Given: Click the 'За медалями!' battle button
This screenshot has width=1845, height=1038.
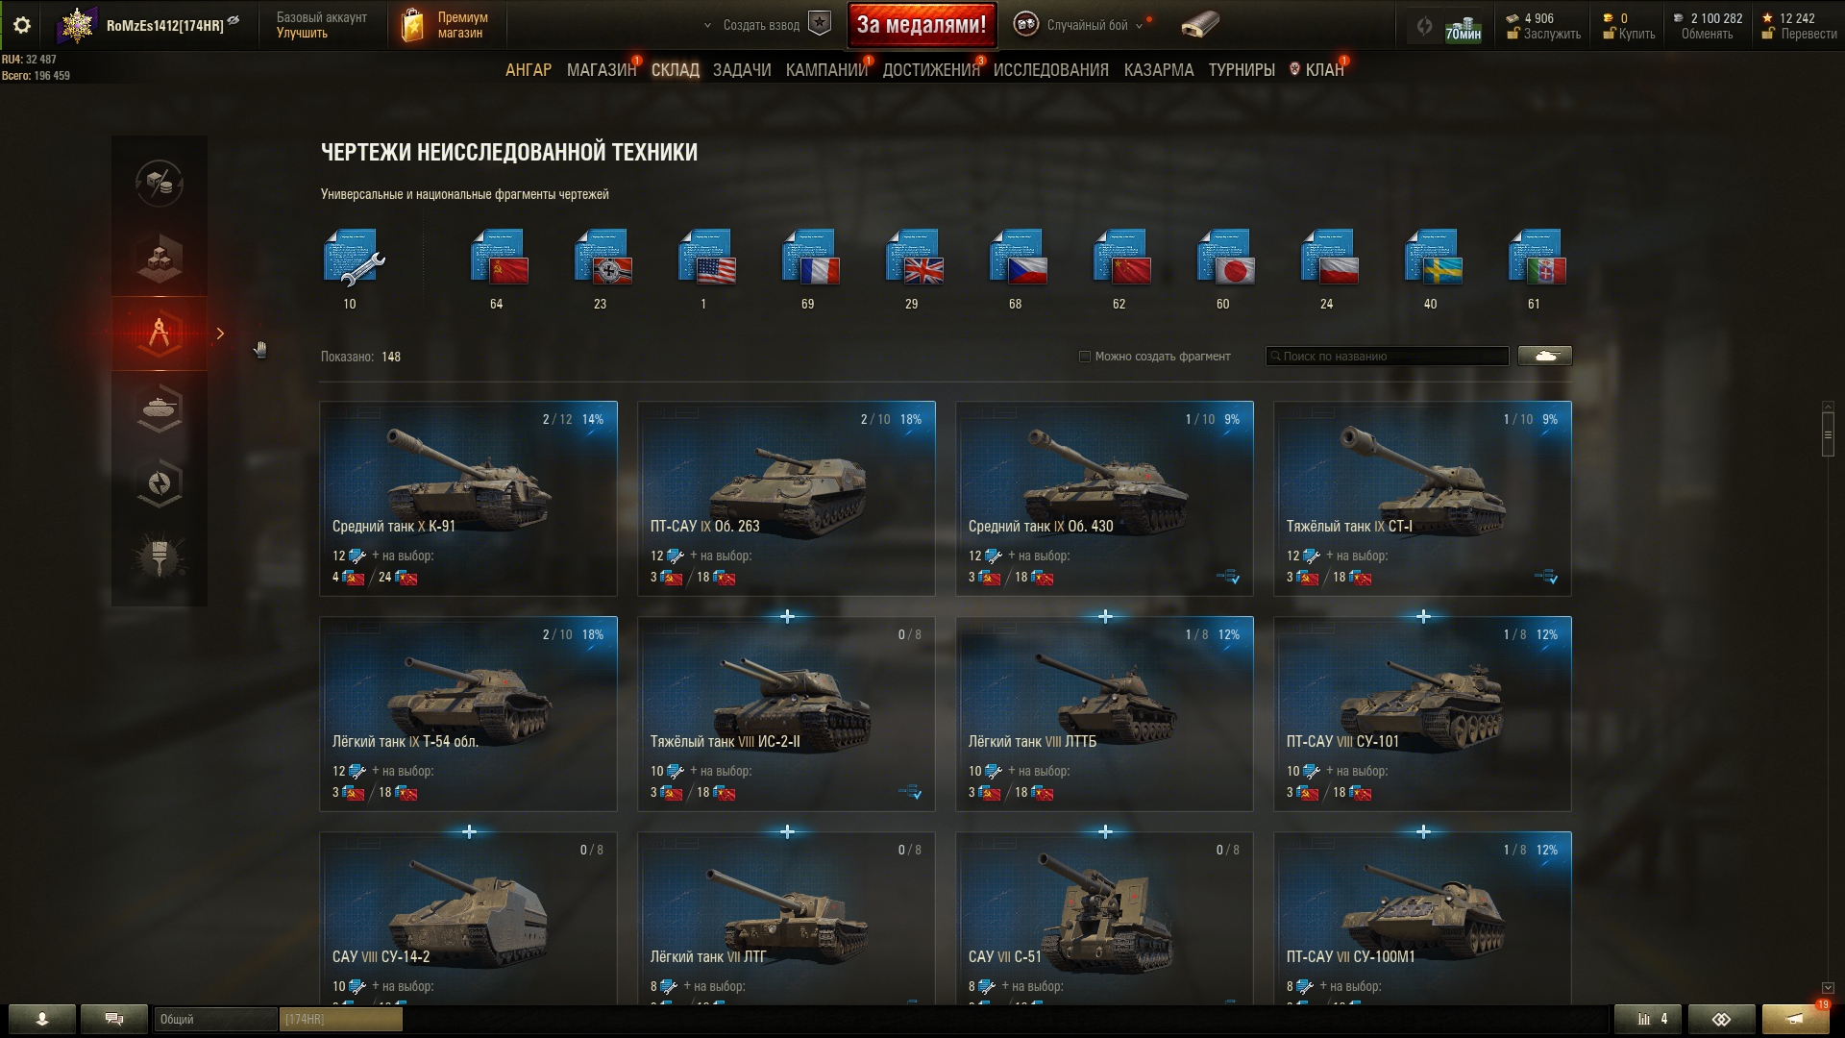Looking at the screenshot, I should pos(922,25).
